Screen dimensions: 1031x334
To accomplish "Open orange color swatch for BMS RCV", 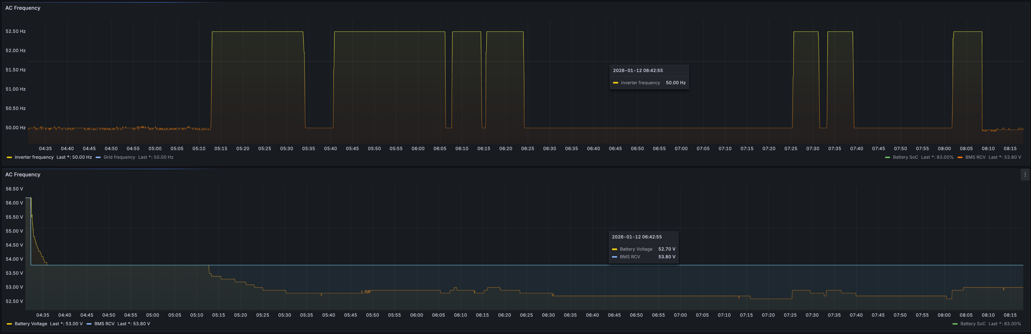I will [960, 157].
